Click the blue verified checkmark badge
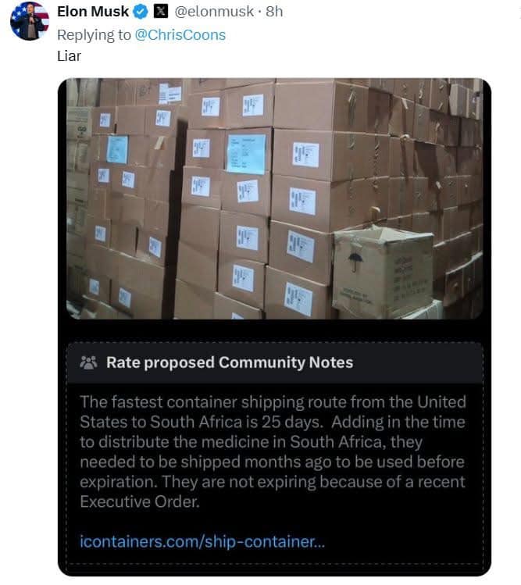Viewport: 521px width, 585px height. click(139, 12)
